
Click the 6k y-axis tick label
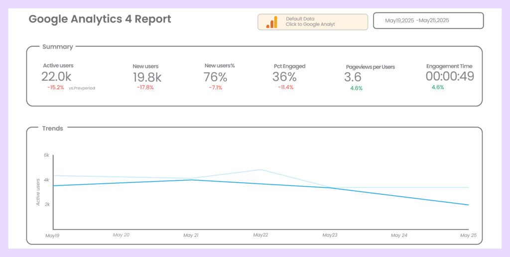coord(46,155)
